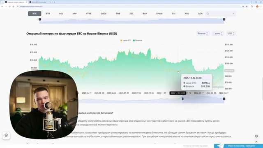This screenshot has height=148, width=263.
Task: Click the scroll-to-top arrow icon
Action: 256,142
